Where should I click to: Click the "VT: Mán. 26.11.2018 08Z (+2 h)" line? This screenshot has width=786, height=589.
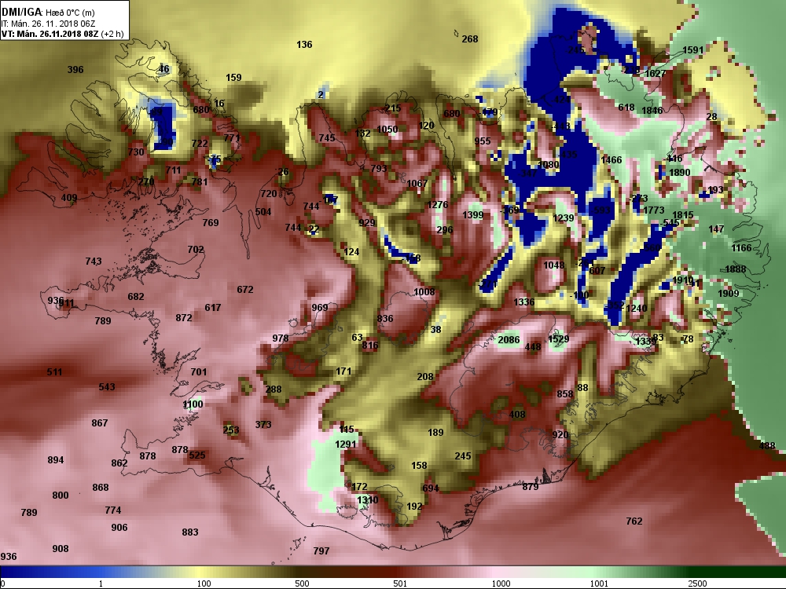(x=63, y=34)
